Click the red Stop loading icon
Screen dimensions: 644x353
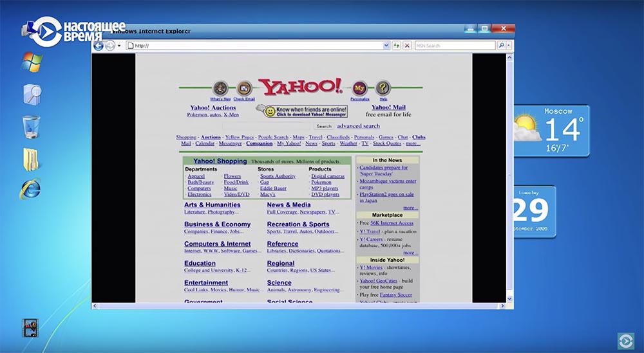coord(407,46)
